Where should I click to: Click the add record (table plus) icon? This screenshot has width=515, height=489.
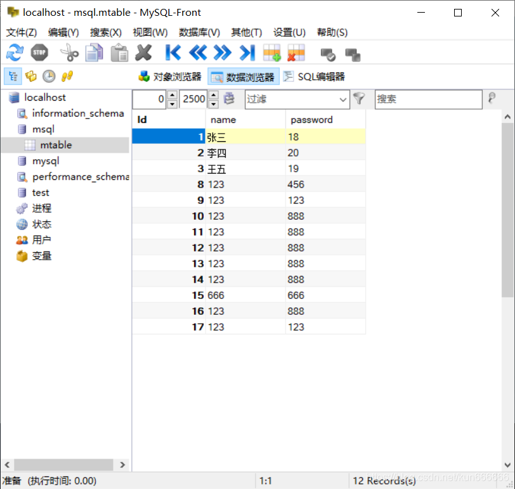point(271,53)
